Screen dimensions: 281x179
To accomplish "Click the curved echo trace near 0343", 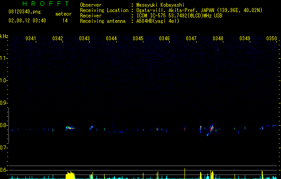I will pos(91,128).
